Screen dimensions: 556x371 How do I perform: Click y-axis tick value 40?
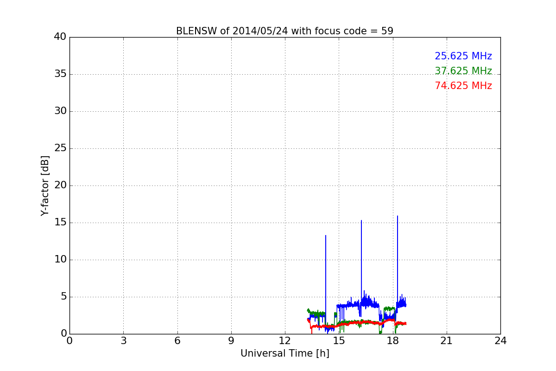(60, 37)
